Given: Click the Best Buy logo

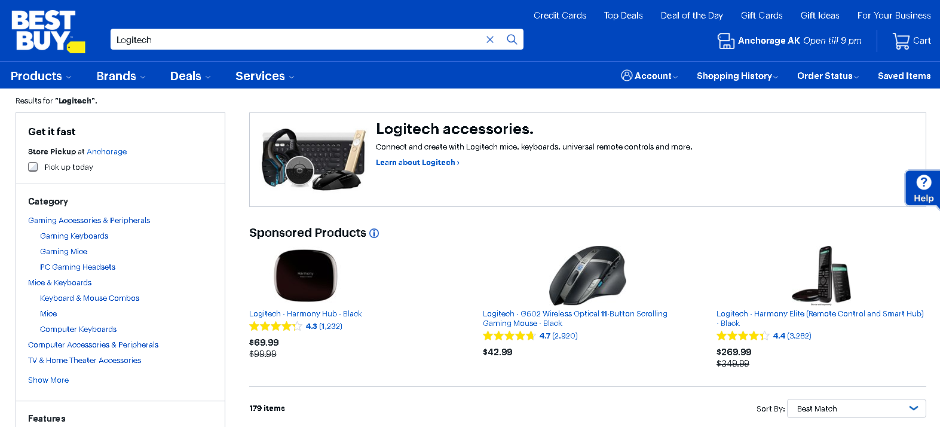Looking at the screenshot, I should [48, 31].
